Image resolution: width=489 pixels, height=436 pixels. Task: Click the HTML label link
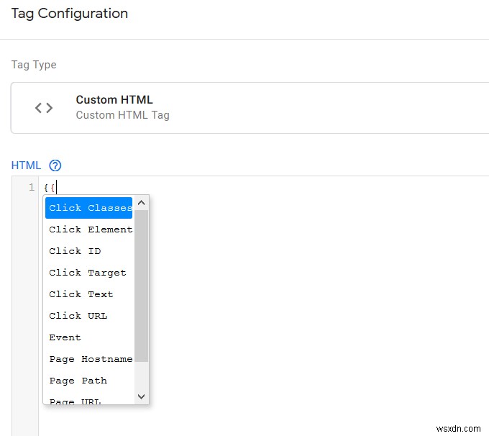[x=26, y=165]
